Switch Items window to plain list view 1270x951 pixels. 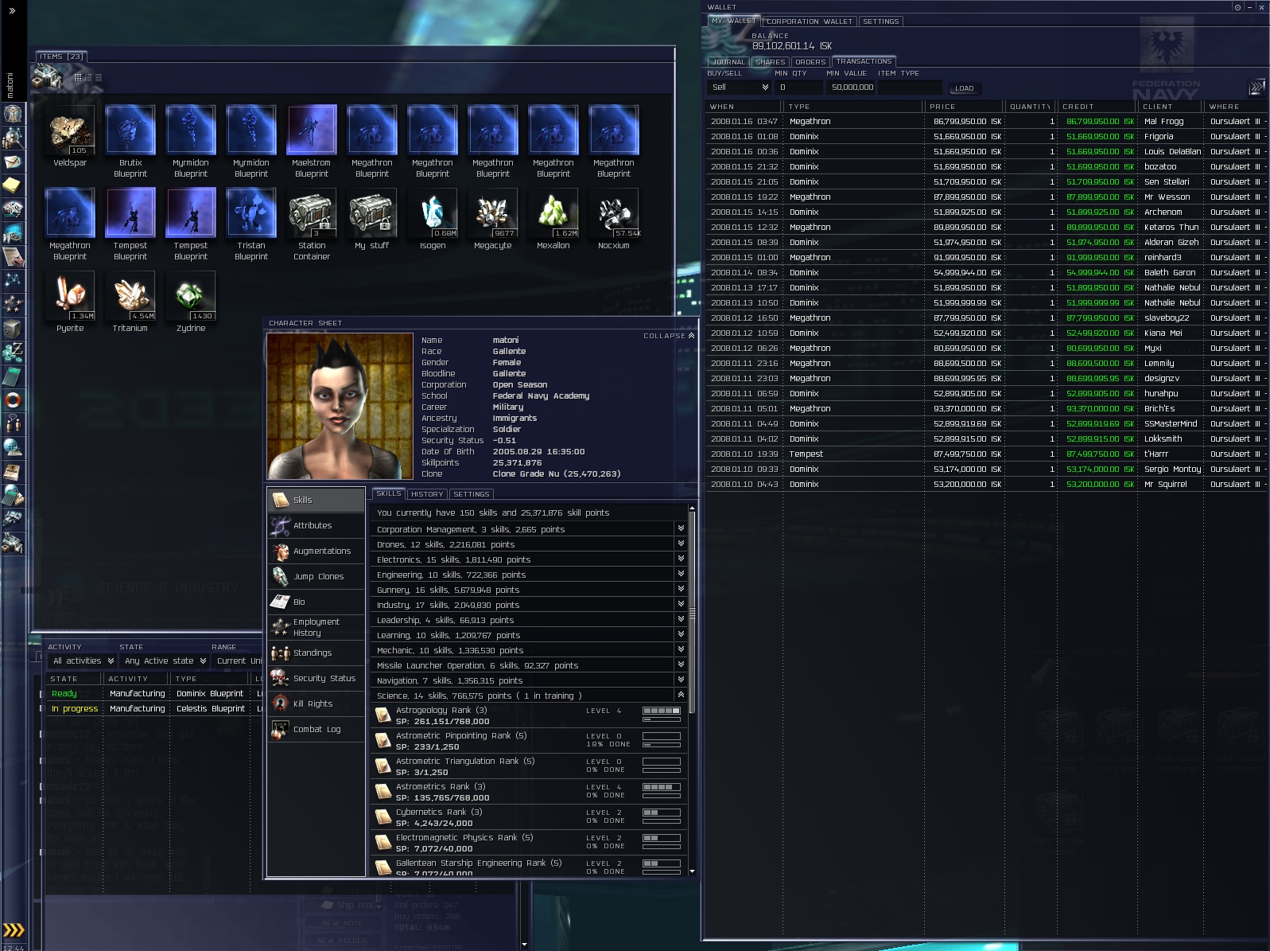[x=99, y=78]
